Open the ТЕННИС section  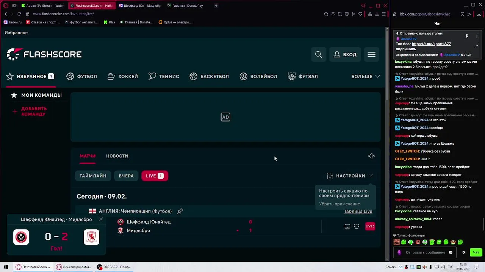(x=164, y=76)
